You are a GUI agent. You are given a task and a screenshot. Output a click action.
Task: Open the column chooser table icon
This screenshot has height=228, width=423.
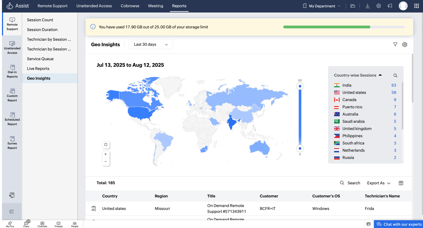[x=401, y=183]
